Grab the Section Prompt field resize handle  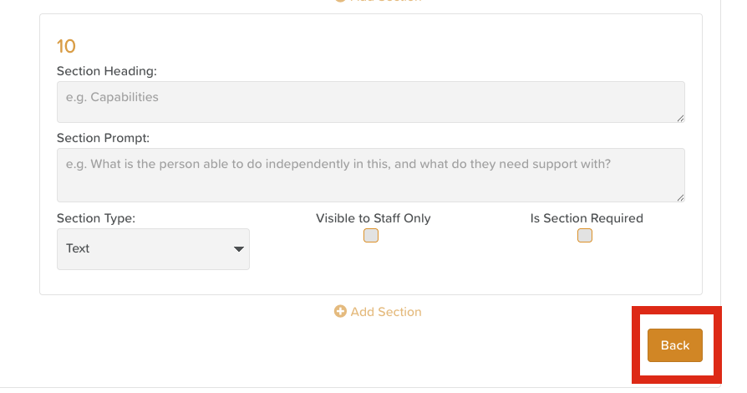pyautogui.click(x=680, y=197)
